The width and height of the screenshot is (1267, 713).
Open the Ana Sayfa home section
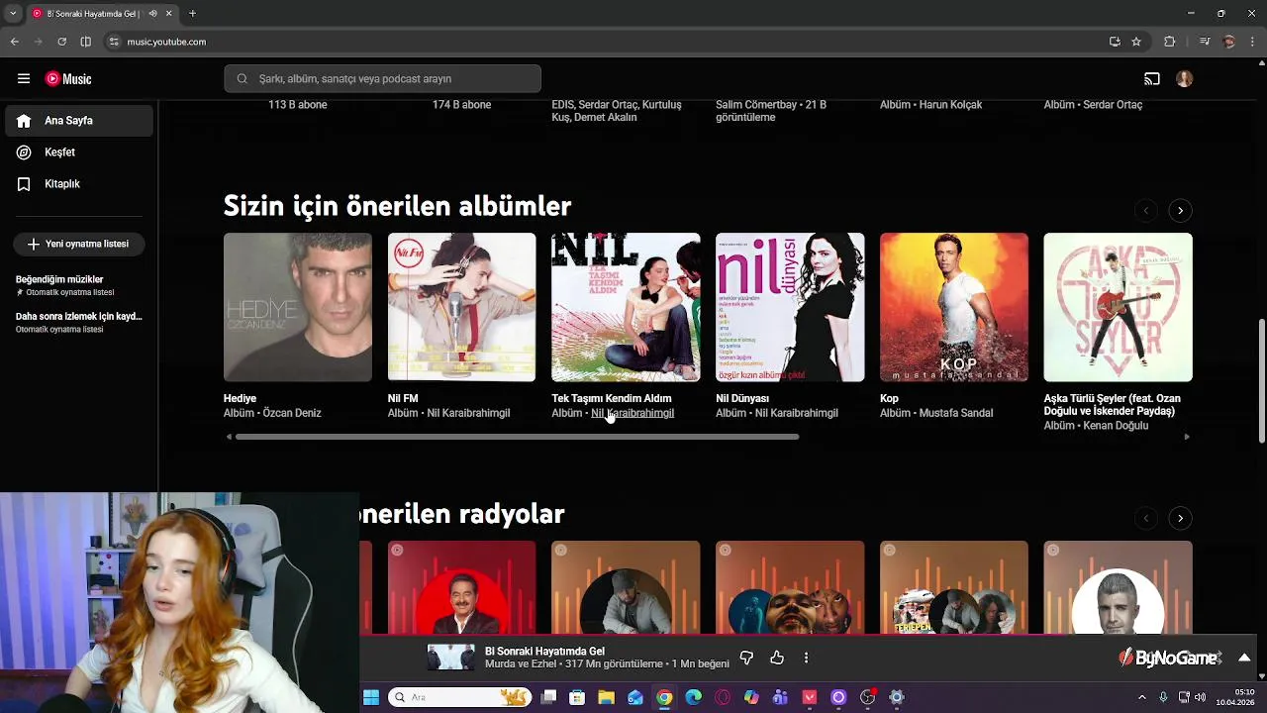(79, 121)
